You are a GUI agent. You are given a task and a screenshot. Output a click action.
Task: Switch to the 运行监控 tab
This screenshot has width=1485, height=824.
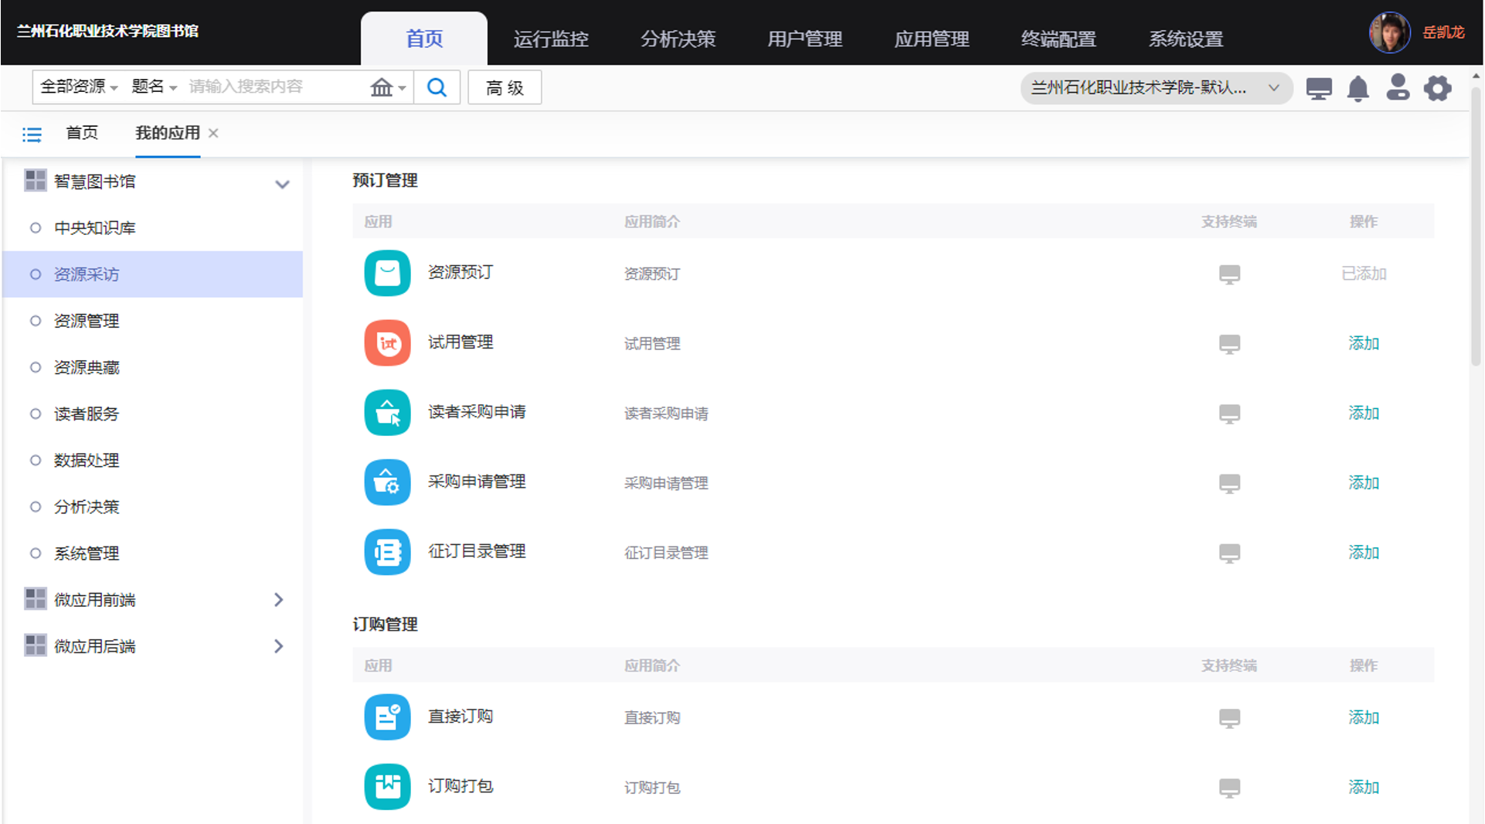(x=551, y=39)
